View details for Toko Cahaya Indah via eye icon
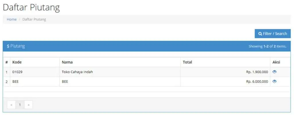294x115 pixels. click(274, 72)
